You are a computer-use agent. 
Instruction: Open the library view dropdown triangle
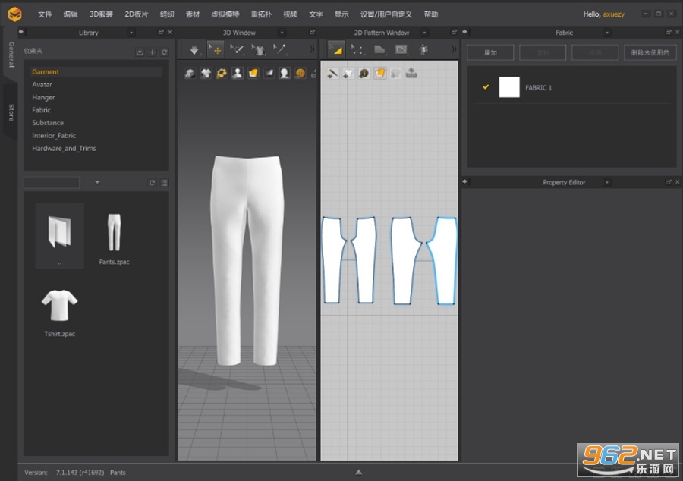pos(97,182)
